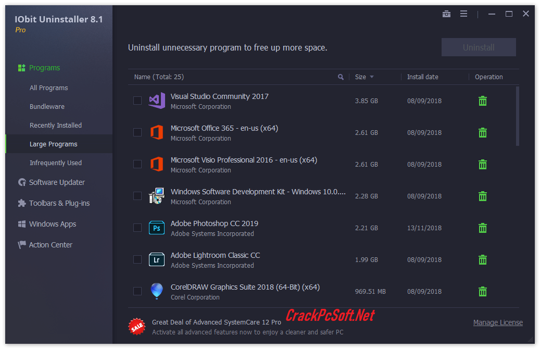
Task: Tick checkbox for Adobe Lightroom Classic CC
Action: click(x=137, y=259)
